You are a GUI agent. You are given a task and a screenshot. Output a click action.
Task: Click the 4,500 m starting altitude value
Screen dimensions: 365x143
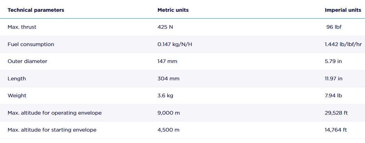(x=168, y=130)
